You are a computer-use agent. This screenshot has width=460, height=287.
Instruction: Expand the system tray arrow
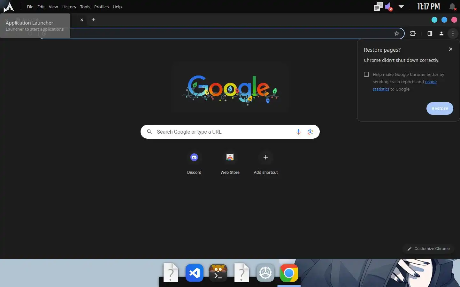[x=401, y=7]
